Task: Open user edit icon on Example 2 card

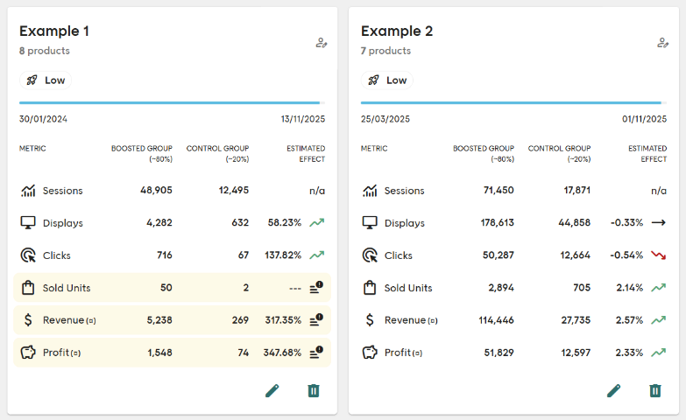Action: coord(663,43)
